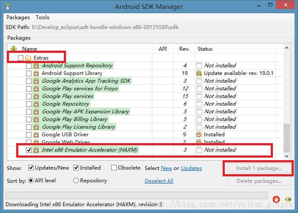Open the log window via the bottom-right icon
This screenshot has width=298, height=213.
click(288, 199)
